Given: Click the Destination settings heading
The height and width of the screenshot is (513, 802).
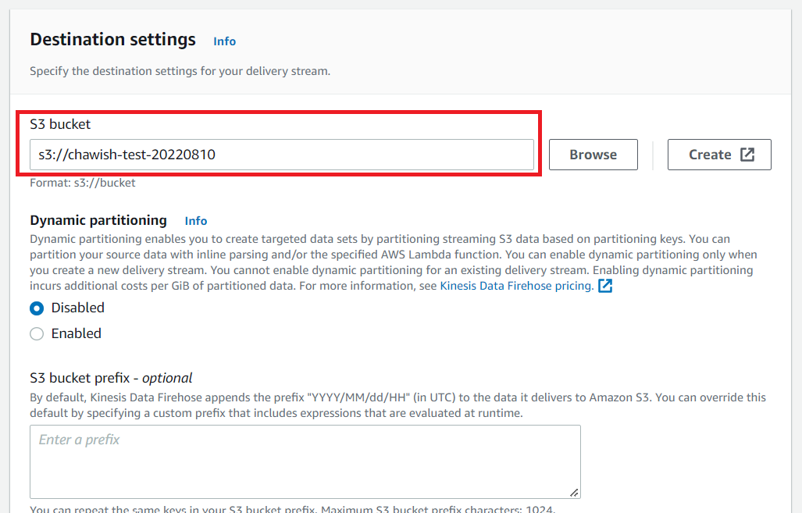Looking at the screenshot, I should click(112, 40).
